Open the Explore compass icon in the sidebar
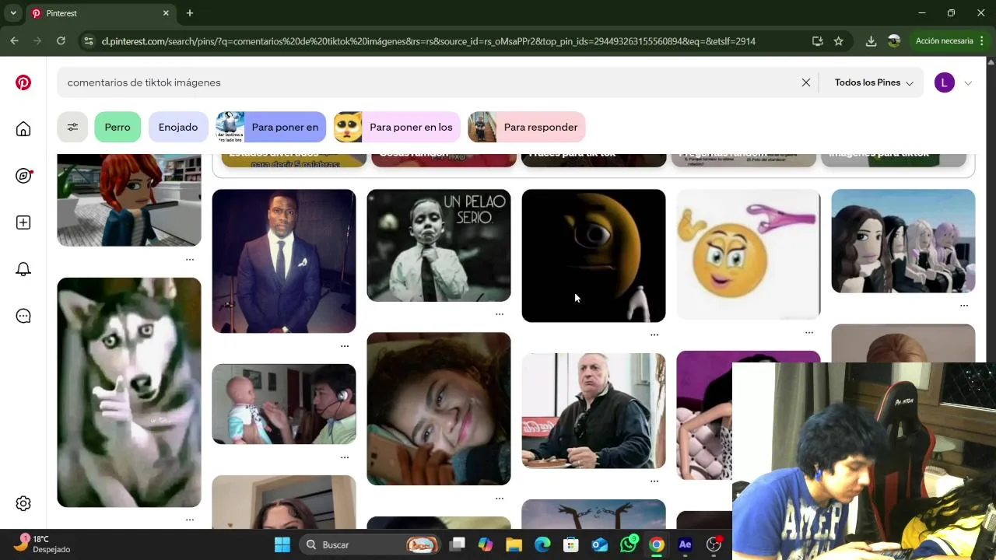This screenshot has height=560, width=996. pyautogui.click(x=23, y=176)
